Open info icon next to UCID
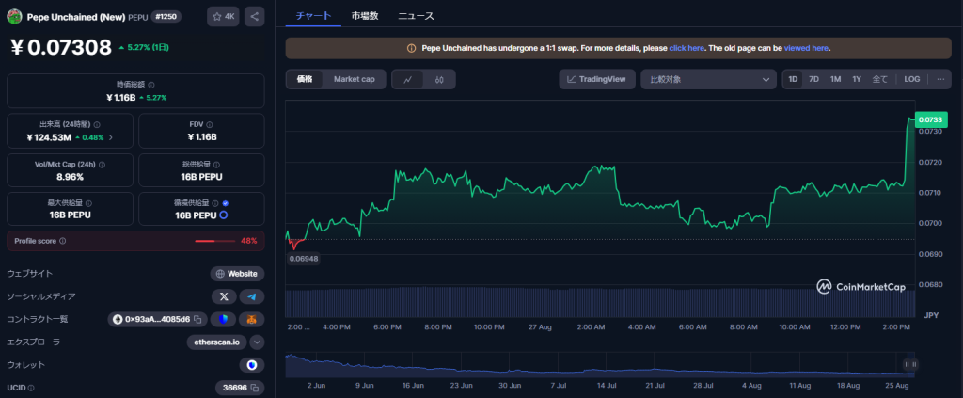 [x=31, y=388]
